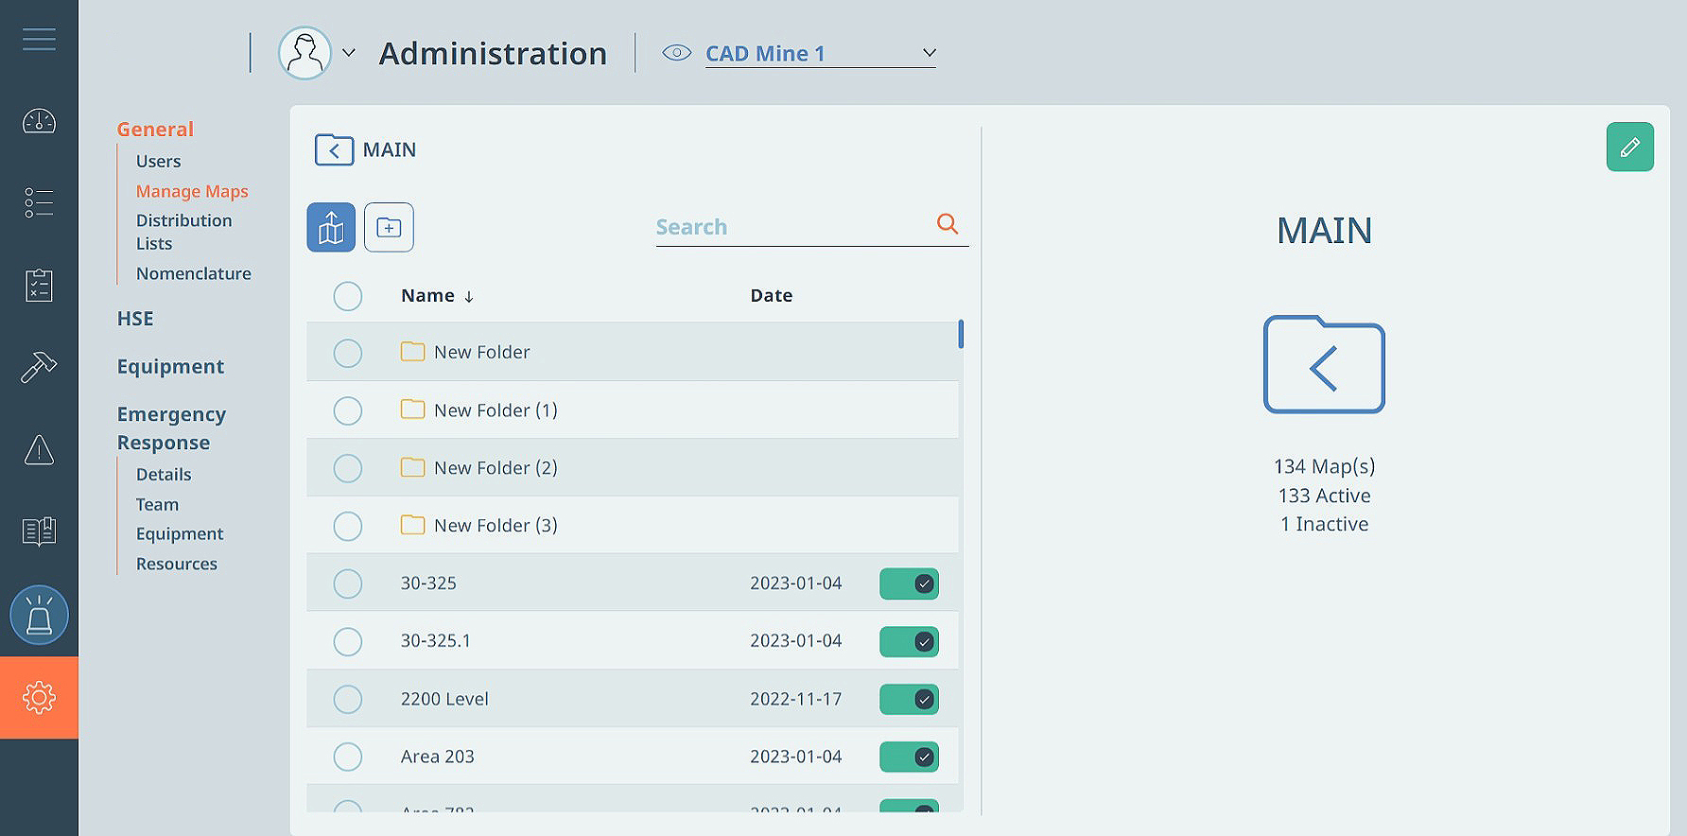Sort by the Name column header
Viewport: 1687px width, 836px height.
(x=427, y=295)
